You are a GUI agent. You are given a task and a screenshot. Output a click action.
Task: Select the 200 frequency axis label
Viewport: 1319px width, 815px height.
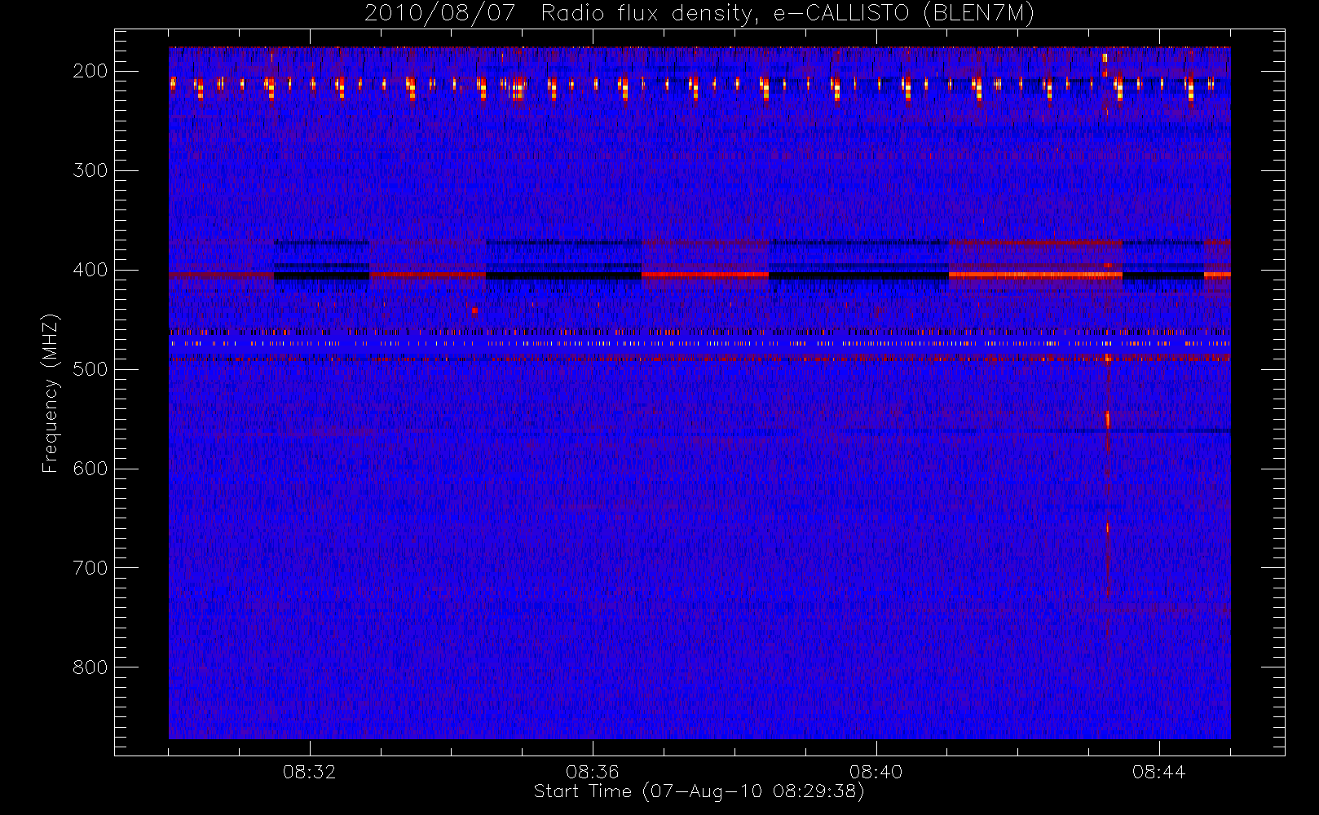pos(90,71)
